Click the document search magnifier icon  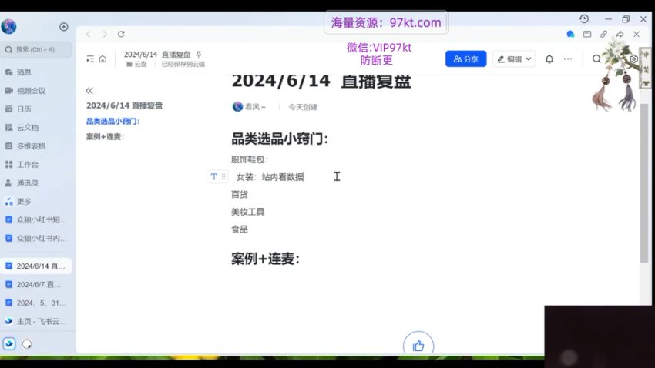596,59
